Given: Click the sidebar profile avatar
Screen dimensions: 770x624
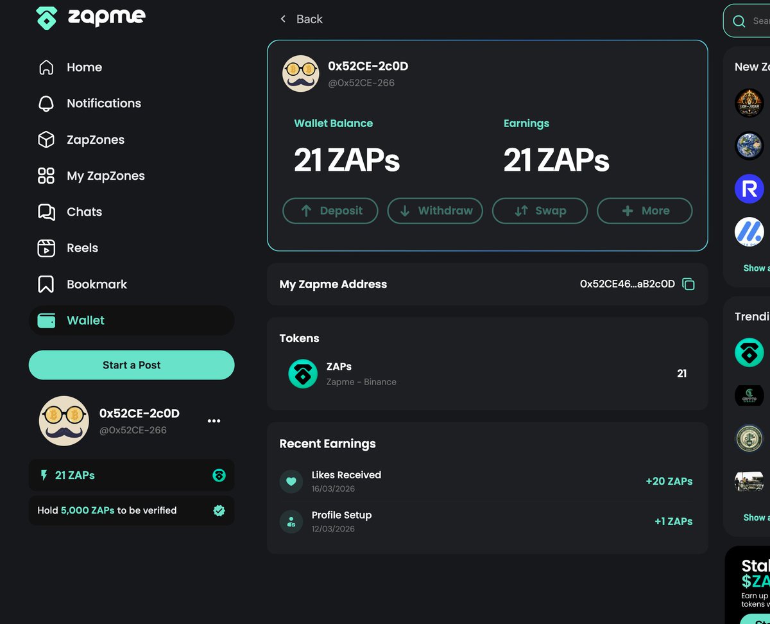Looking at the screenshot, I should point(64,421).
